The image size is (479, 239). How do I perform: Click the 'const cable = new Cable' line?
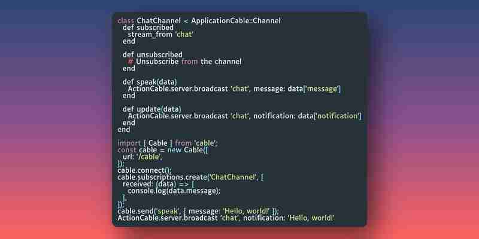pos(163,150)
